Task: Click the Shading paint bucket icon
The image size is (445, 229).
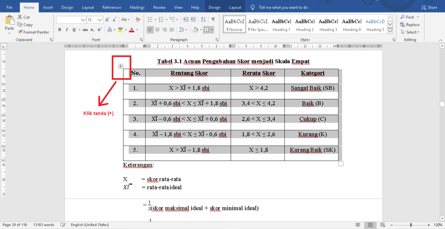Action: click(x=195, y=30)
